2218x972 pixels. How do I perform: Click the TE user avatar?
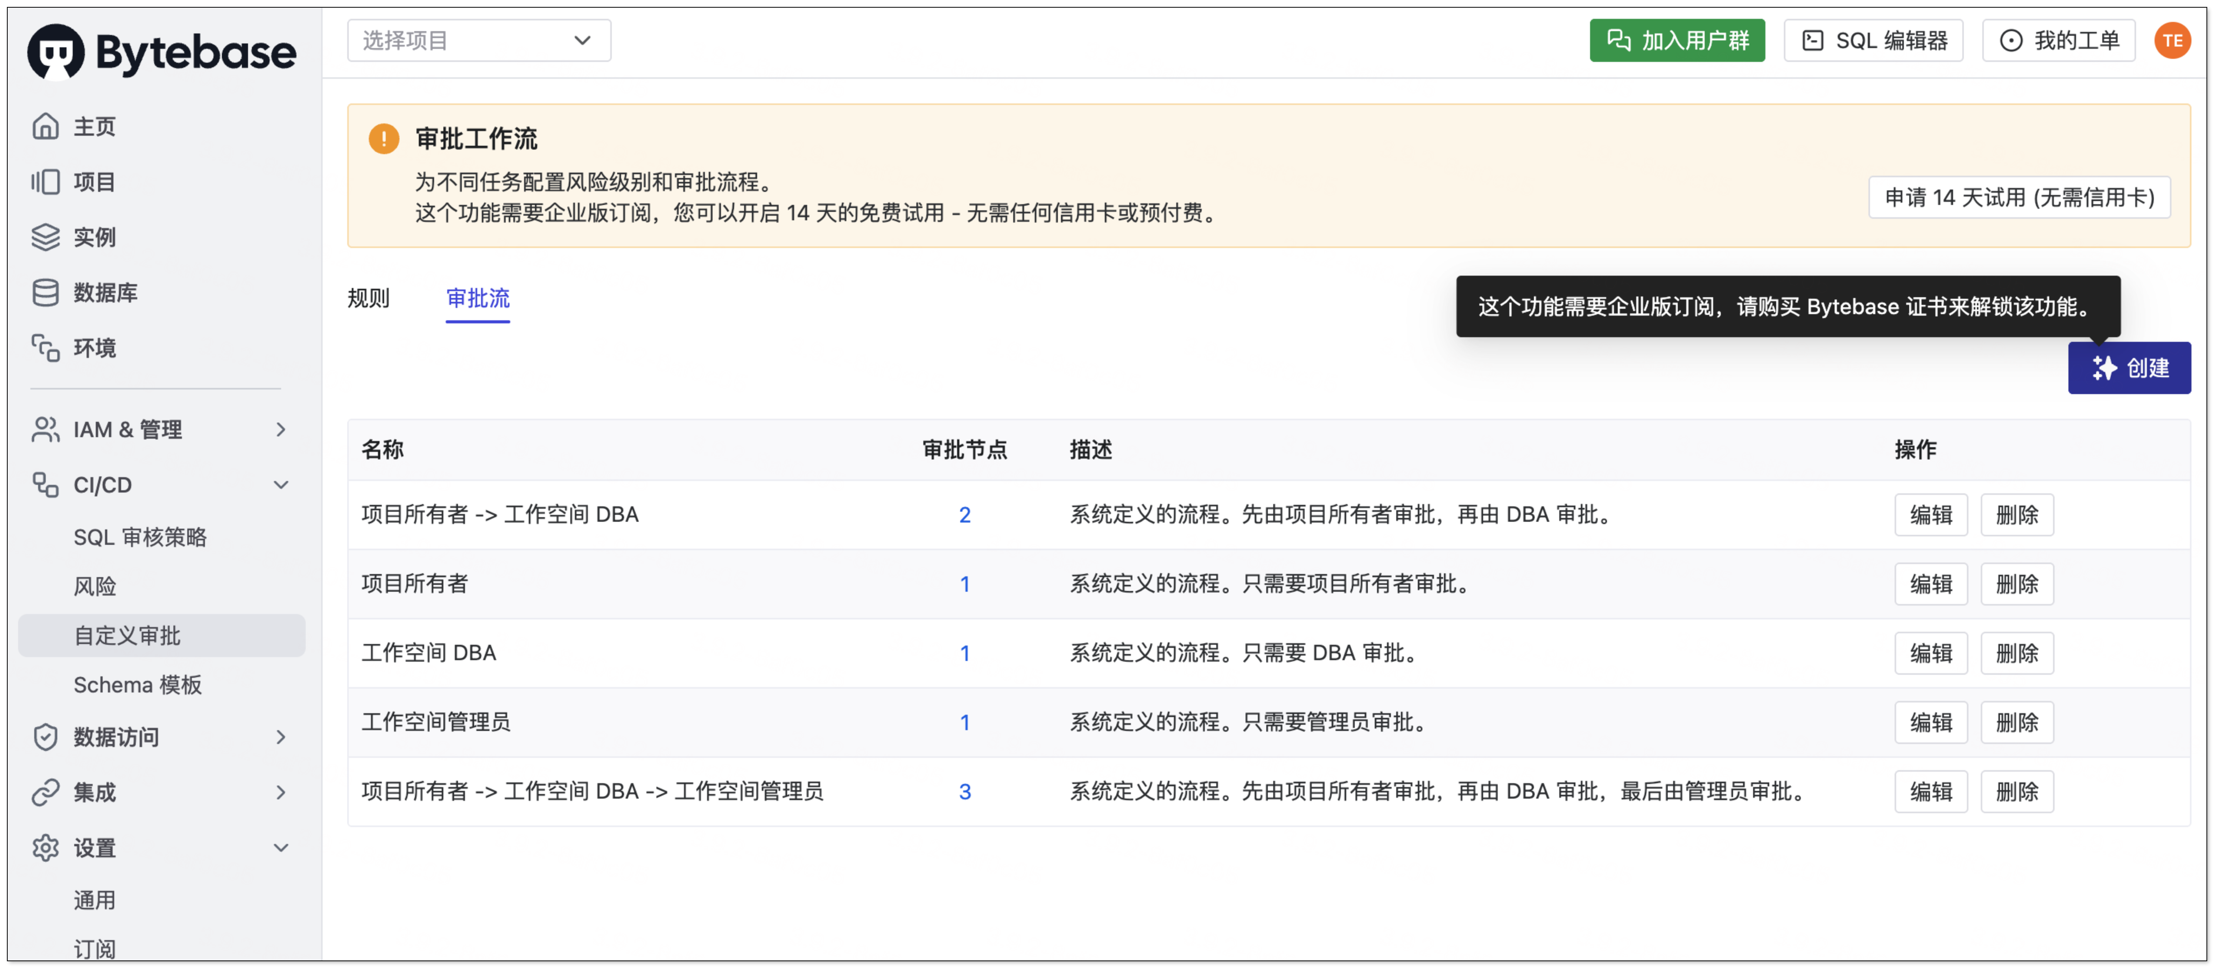(2171, 40)
